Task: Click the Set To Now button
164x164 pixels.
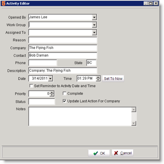Action: [113, 79]
